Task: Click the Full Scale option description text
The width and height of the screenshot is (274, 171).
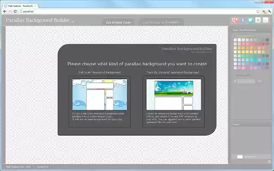Action: (x=98, y=116)
